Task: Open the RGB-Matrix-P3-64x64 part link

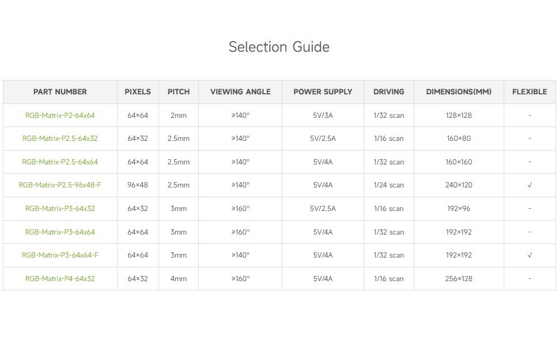Action: click(60, 232)
